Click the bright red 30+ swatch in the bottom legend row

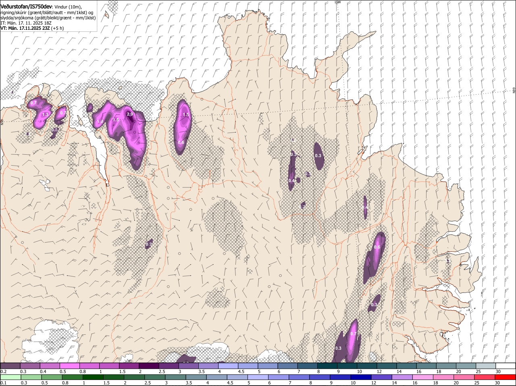coord(505,377)
